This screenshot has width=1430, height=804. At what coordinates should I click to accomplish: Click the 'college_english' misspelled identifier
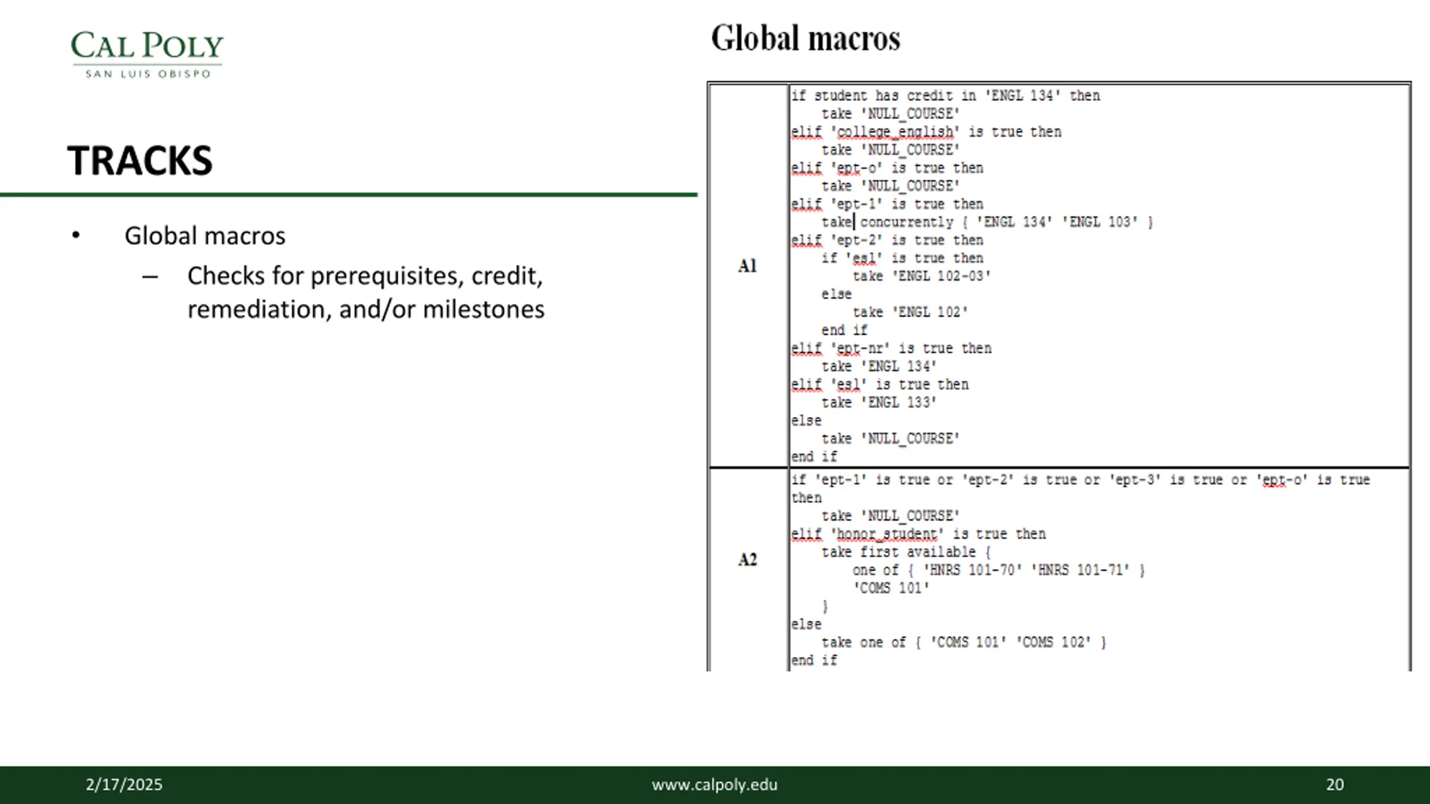(895, 132)
